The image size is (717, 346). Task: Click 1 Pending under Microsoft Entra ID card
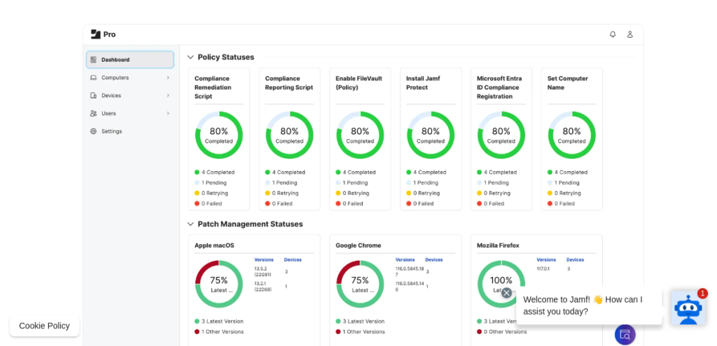click(493, 183)
